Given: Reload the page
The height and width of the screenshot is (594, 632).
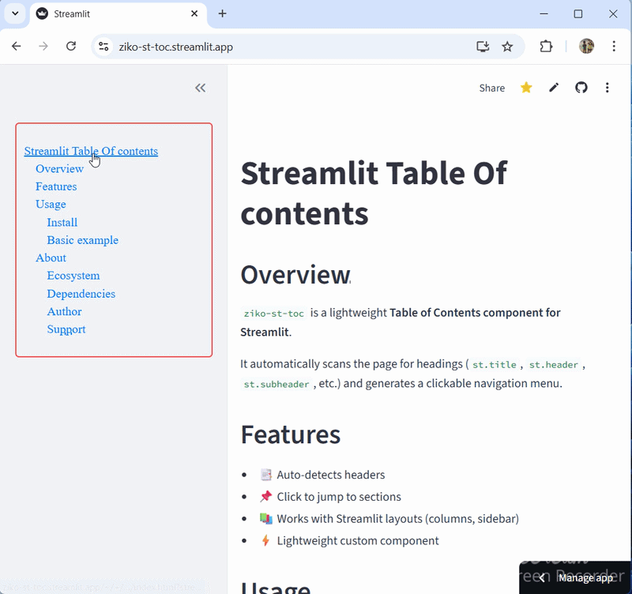Looking at the screenshot, I should click(71, 47).
